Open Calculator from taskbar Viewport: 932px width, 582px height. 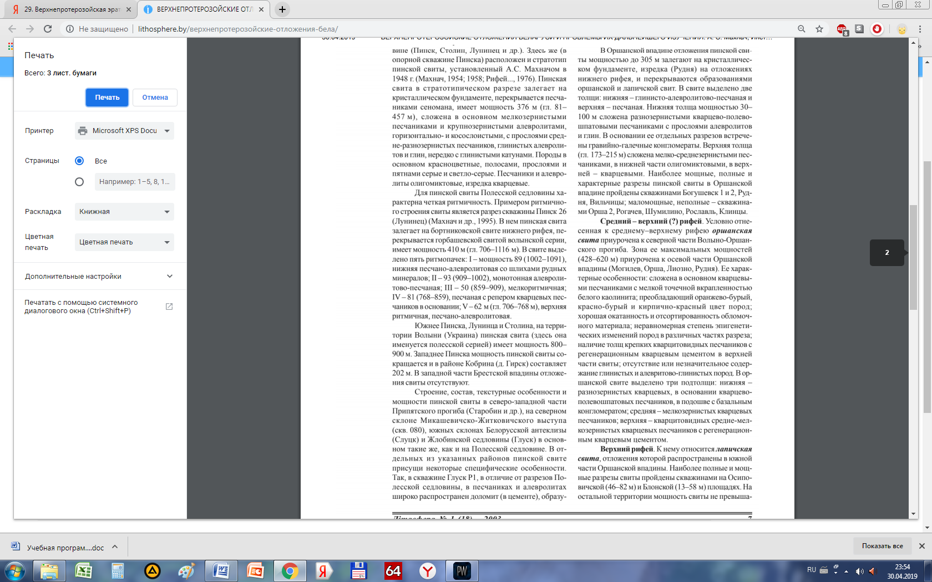point(118,570)
